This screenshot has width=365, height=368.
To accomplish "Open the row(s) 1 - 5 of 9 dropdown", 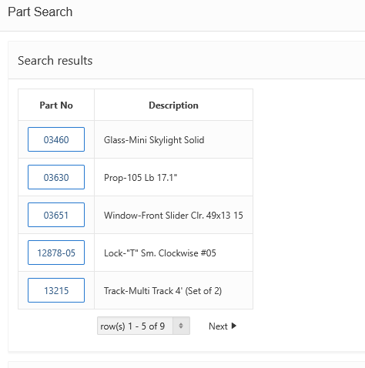I will coord(143,326).
